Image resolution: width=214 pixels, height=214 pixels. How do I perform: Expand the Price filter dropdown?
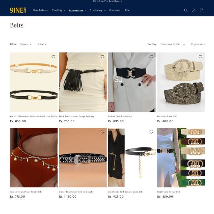(42, 44)
